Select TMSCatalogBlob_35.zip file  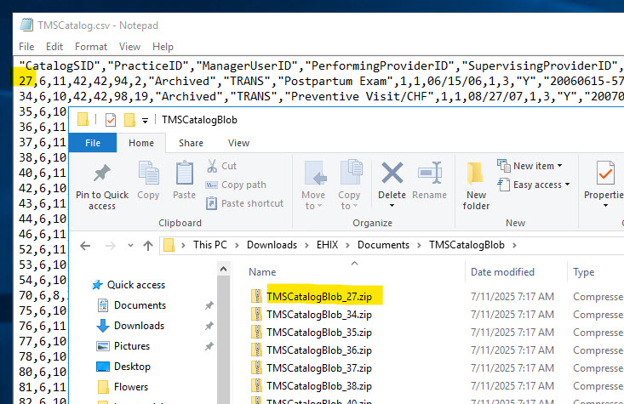[x=319, y=333]
